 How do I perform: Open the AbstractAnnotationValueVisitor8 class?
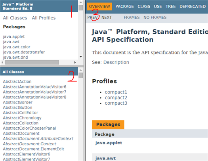[34, 97]
